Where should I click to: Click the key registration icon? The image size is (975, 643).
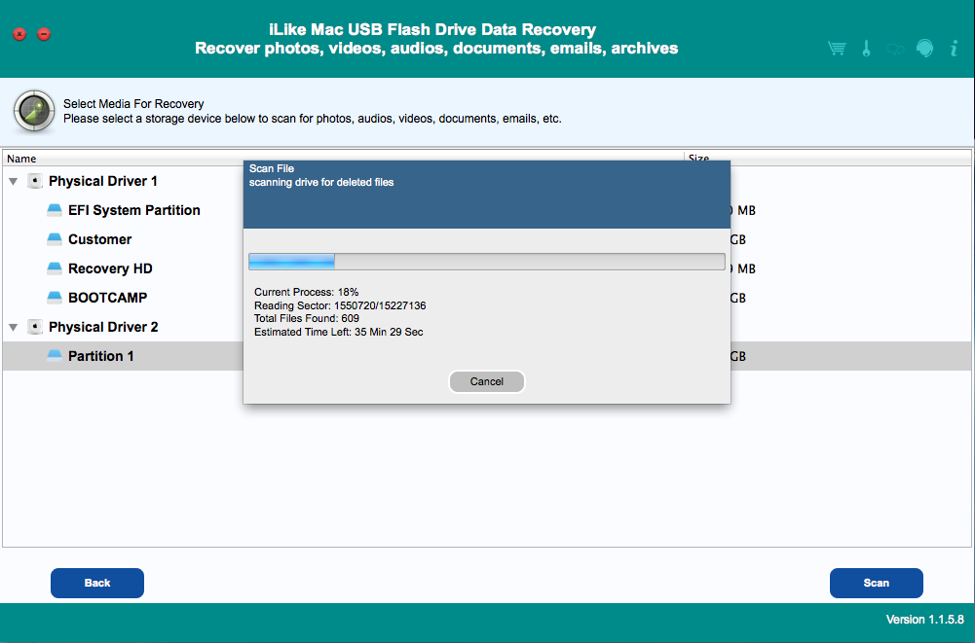(866, 49)
